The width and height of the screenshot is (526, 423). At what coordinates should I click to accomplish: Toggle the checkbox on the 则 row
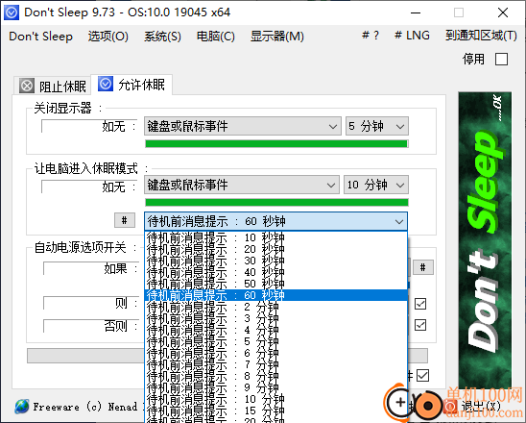tap(420, 304)
